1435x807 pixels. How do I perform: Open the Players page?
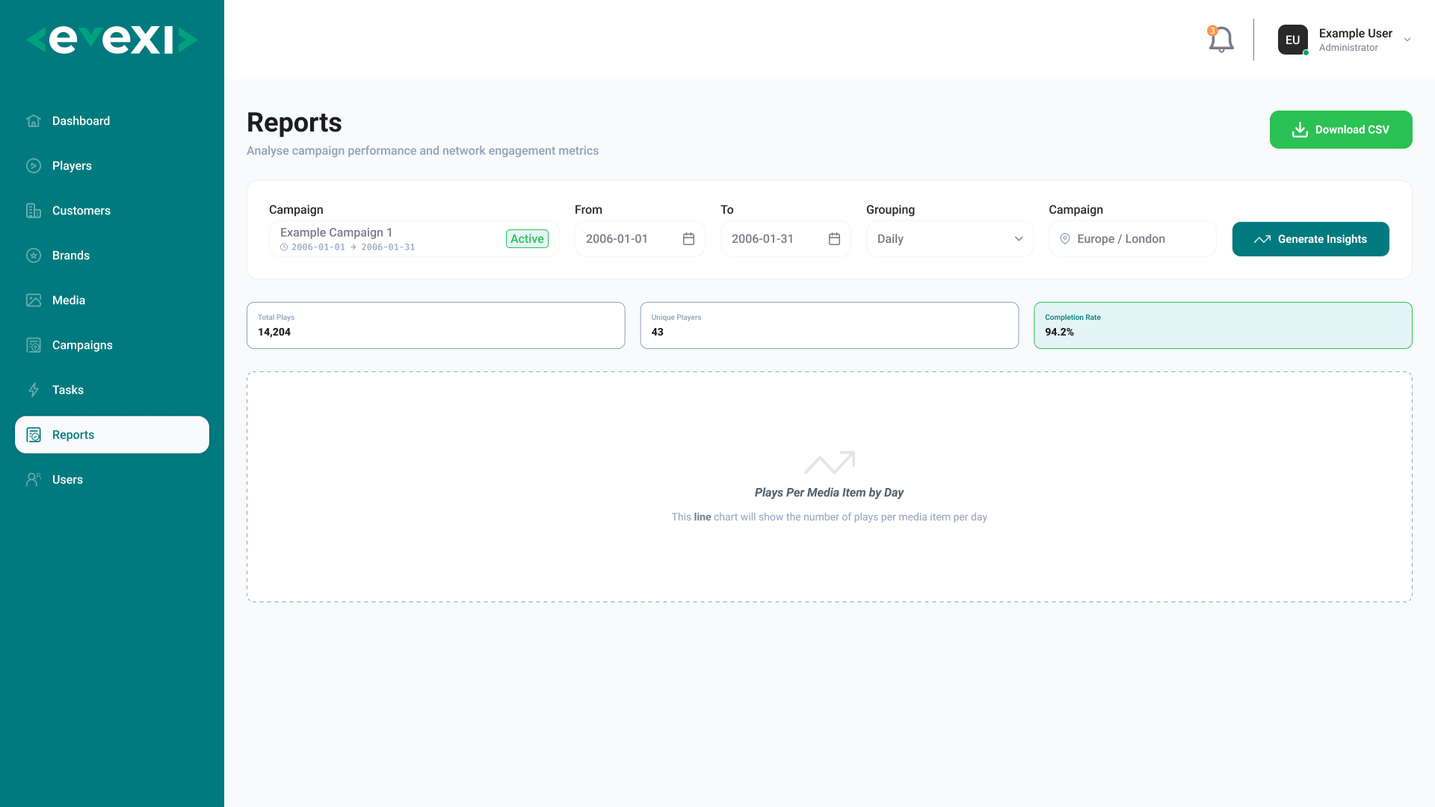click(x=112, y=166)
